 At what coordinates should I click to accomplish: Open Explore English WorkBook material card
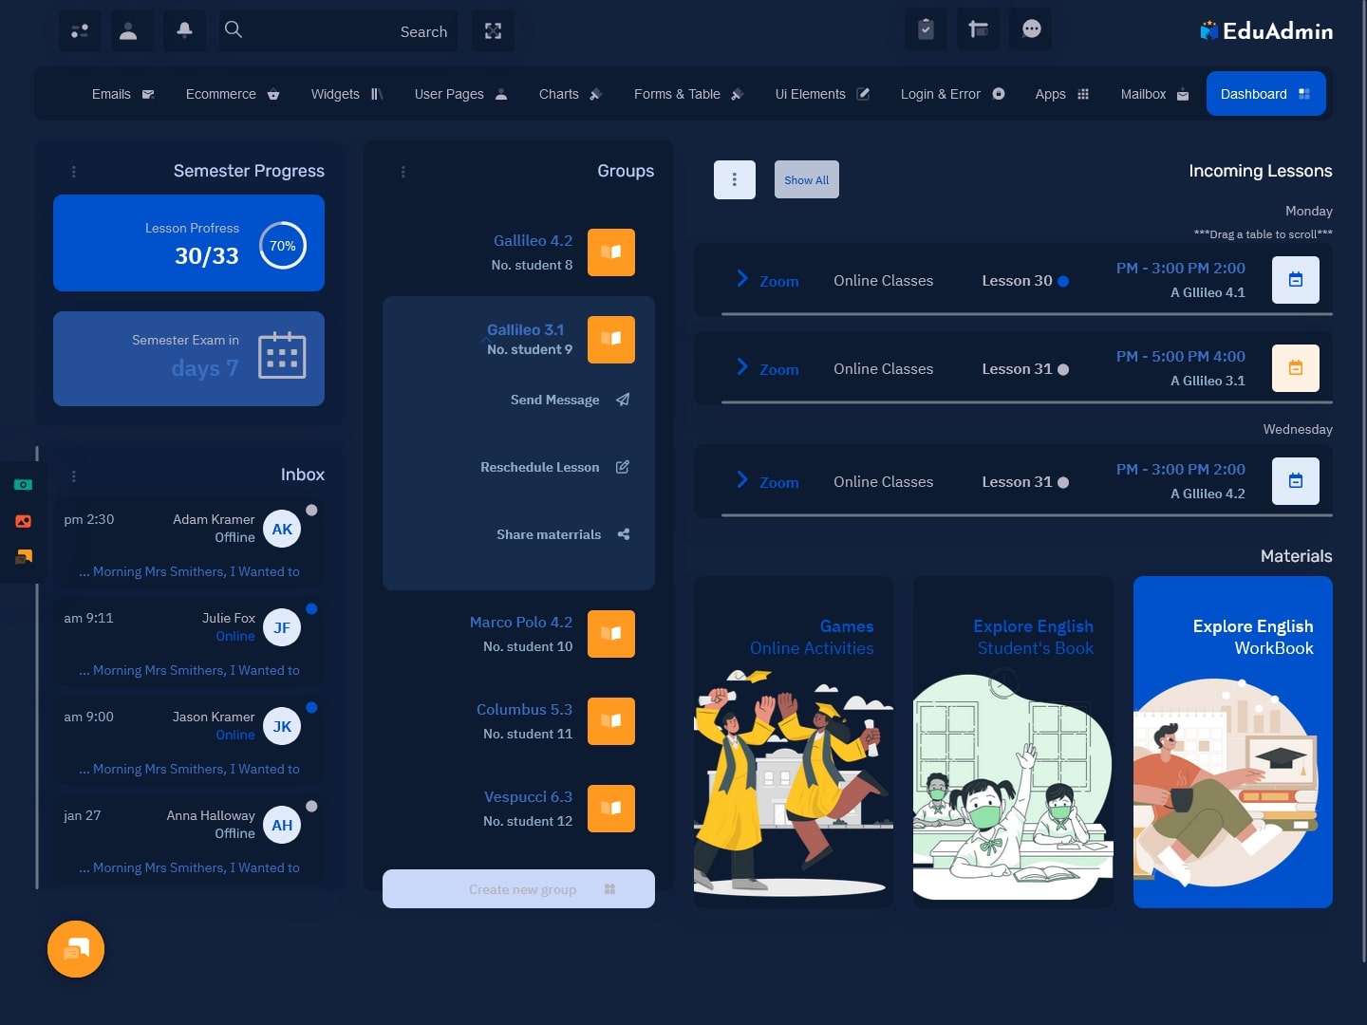tap(1233, 742)
